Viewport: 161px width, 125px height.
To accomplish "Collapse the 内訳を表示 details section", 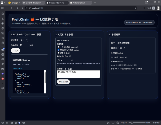I will (x=17, y=68).
